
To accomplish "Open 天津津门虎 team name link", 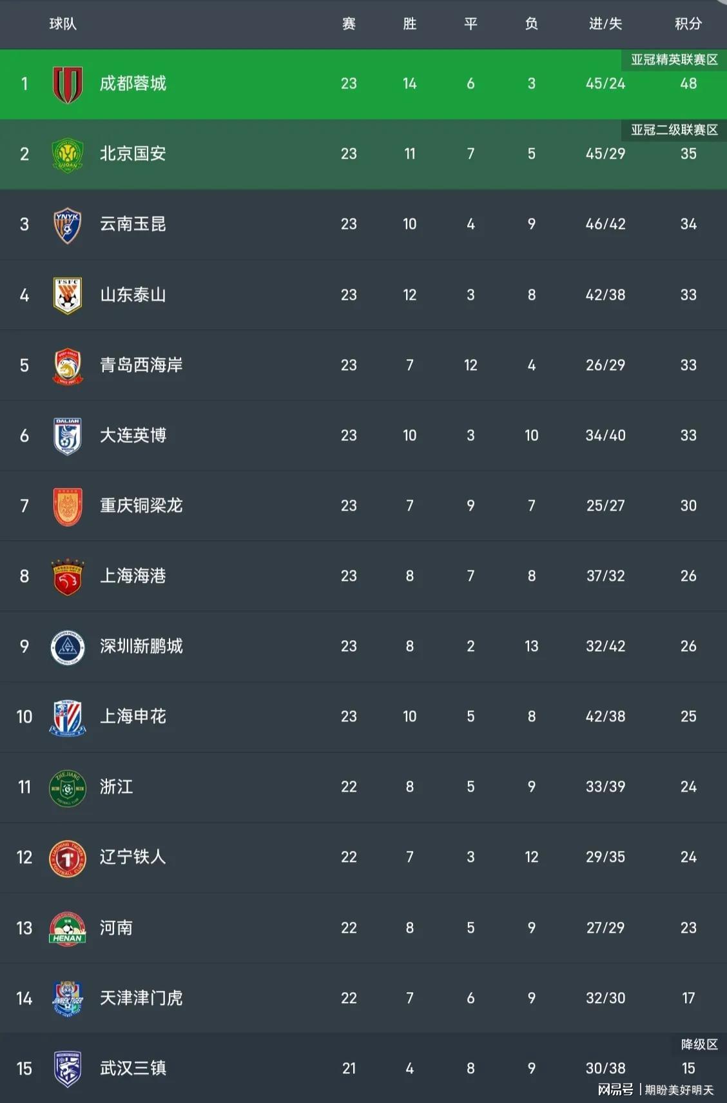I will coord(141,998).
